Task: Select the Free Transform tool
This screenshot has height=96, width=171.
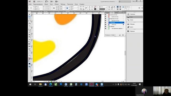Action: (29, 42)
